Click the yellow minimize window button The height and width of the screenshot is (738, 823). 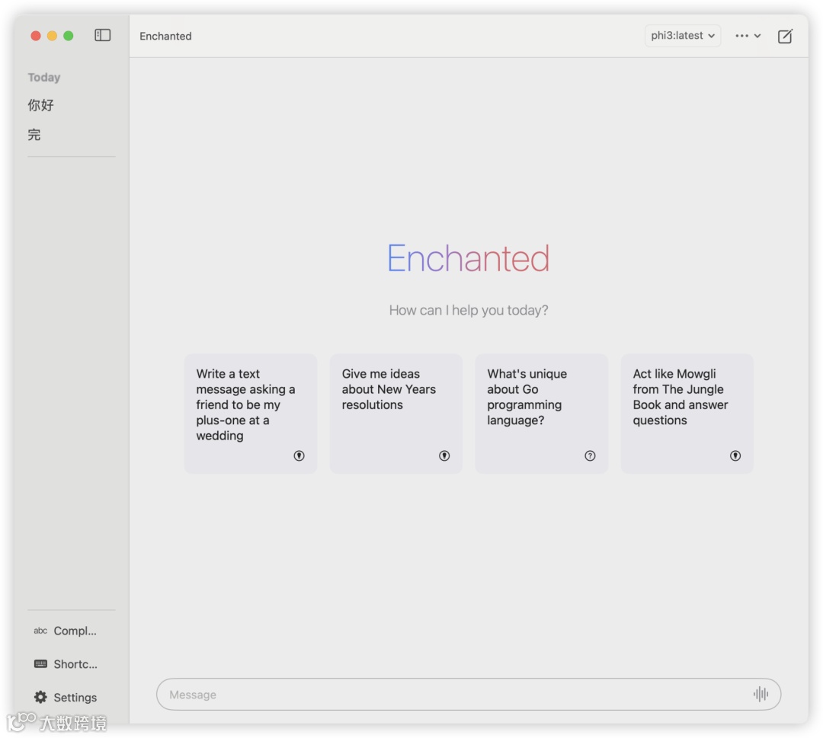[52, 36]
